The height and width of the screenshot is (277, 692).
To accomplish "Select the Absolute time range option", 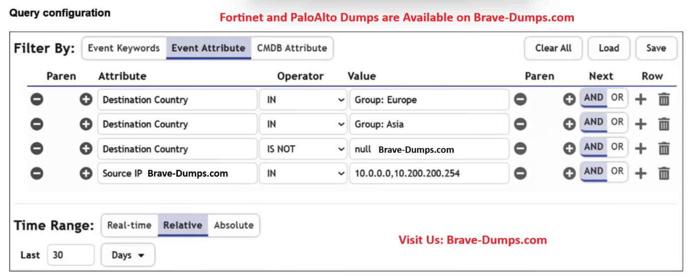I will (x=233, y=225).
